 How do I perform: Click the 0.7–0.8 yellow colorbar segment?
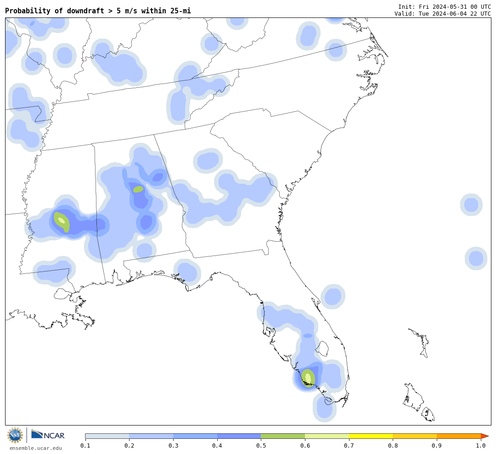click(x=371, y=436)
